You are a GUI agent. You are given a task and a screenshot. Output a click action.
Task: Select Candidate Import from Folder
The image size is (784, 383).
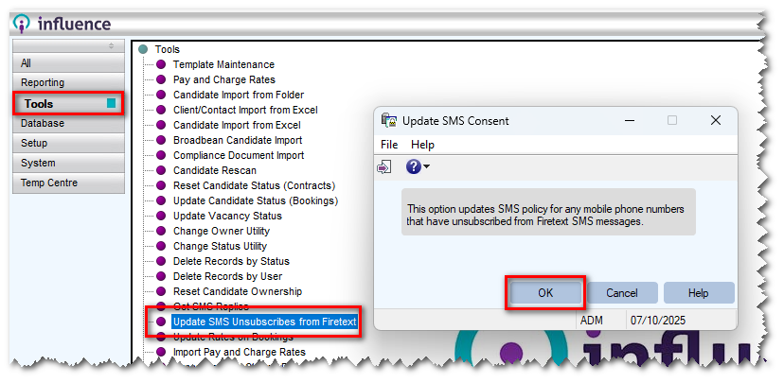click(x=239, y=95)
